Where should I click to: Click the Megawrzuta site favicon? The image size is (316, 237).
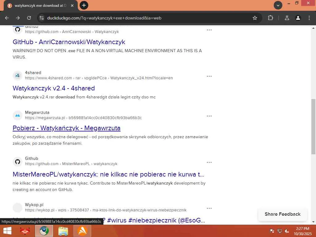point(18,115)
